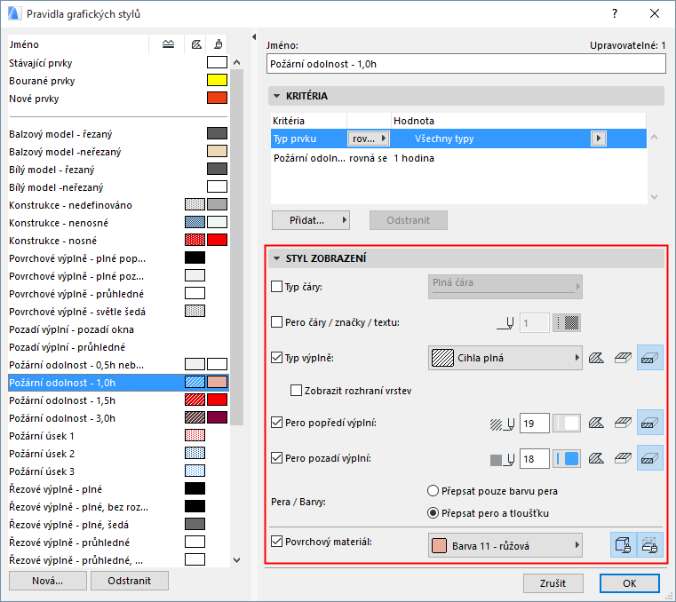Select rule Stávající prvky
Image resolution: width=676 pixels, height=602 pixels.
(x=118, y=63)
